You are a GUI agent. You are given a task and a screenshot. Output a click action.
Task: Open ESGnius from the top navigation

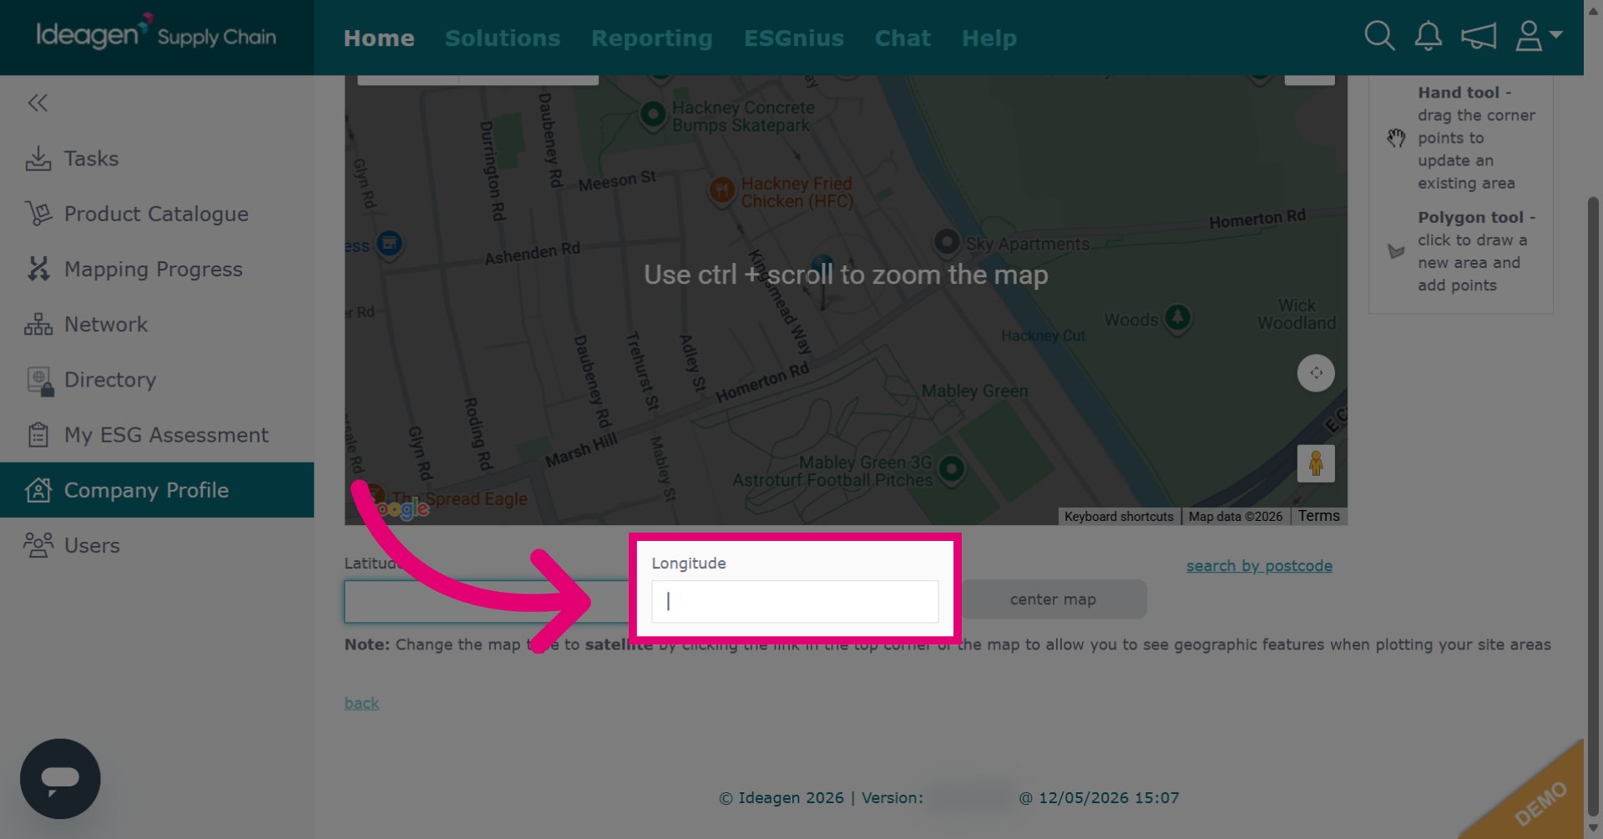[x=794, y=38]
